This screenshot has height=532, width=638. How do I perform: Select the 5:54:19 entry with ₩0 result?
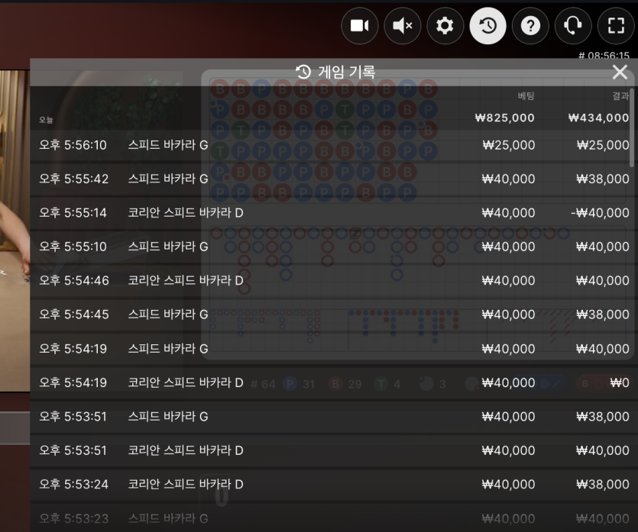click(x=329, y=382)
